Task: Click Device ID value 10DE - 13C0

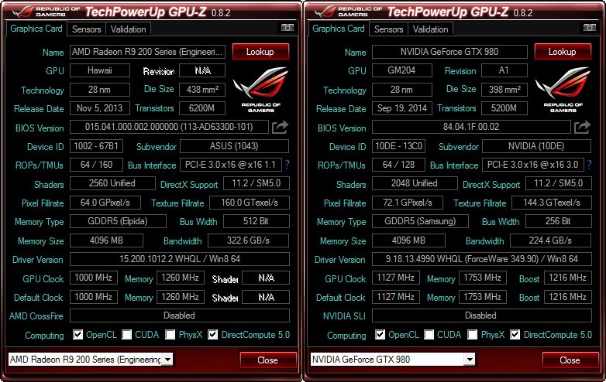Action: 398,146
